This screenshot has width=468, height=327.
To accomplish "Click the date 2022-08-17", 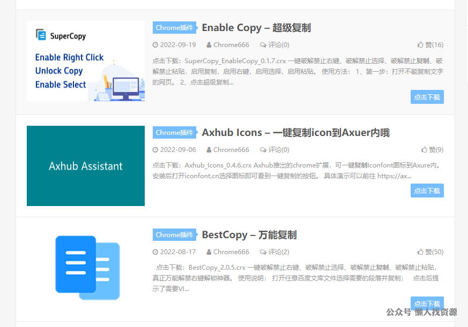I will [x=178, y=252].
